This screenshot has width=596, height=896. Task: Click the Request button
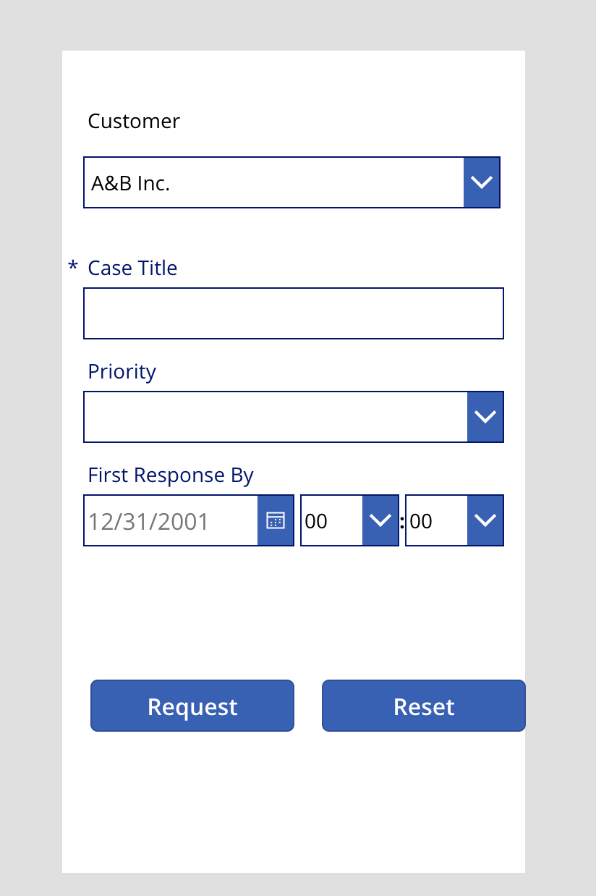coord(192,706)
